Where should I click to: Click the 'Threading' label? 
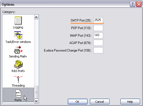pyautogui.click(x=18, y=86)
